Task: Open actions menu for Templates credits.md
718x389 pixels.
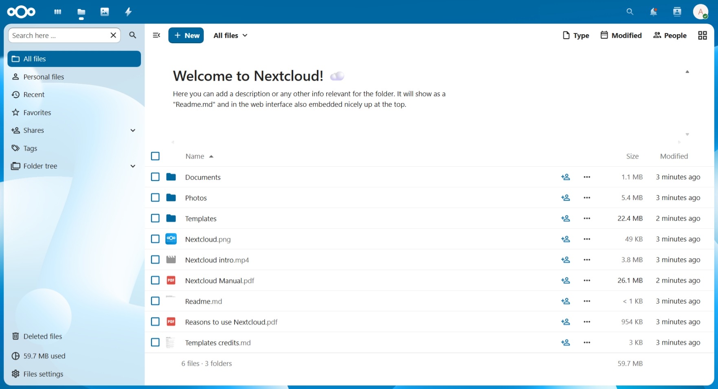Action: pyautogui.click(x=587, y=343)
